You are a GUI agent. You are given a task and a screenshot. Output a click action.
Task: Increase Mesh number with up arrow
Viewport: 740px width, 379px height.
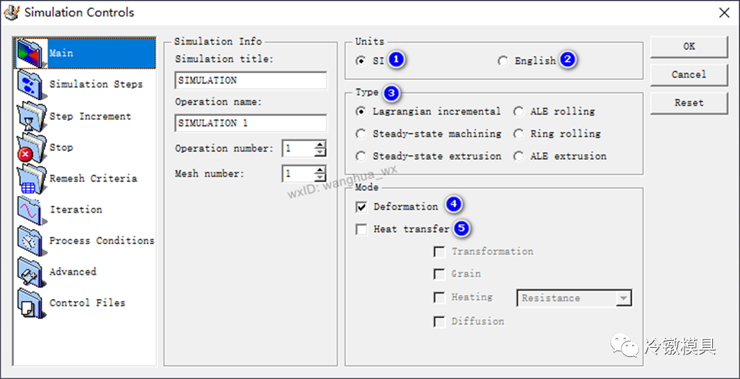[320, 170]
